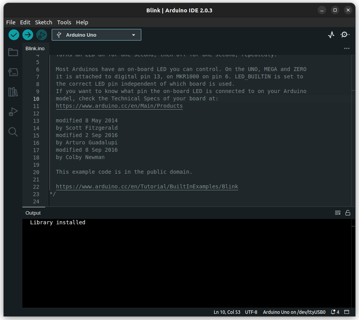The image size is (359, 320).
Task: Click the 'modified 2 Sep 2016' line
Action: click(x=87, y=135)
